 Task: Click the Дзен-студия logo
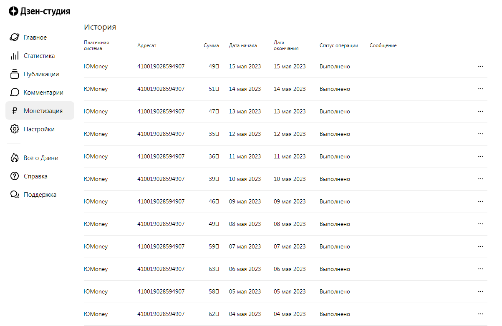(x=39, y=11)
